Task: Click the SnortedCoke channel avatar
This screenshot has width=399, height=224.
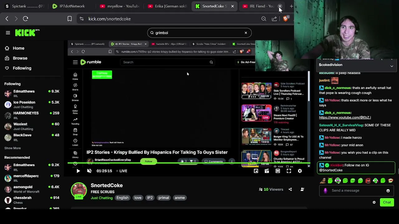Action: (x=79, y=190)
